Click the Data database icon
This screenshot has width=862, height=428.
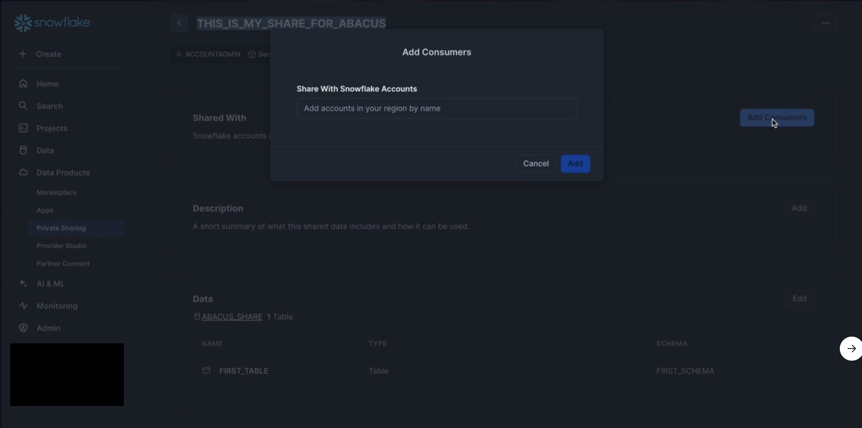(x=23, y=150)
